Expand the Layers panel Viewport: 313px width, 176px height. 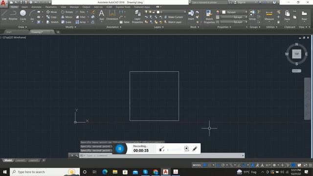pyautogui.click(x=158, y=27)
